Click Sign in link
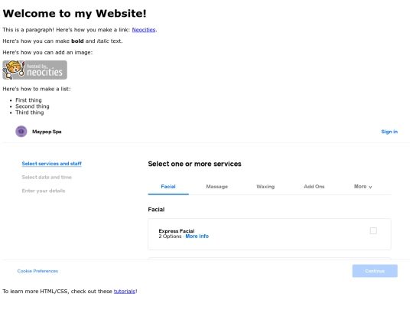The image size is (413, 310). click(x=389, y=132)
